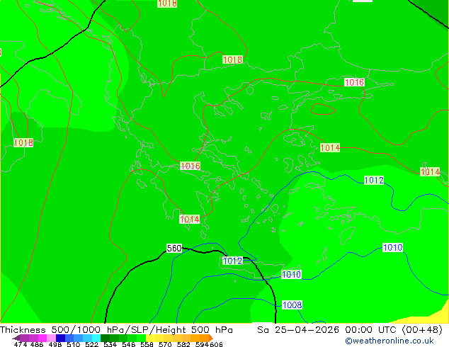This screenshot has width=449, height=347.
Task: Select legend value 570
Action: coord(165,344)
